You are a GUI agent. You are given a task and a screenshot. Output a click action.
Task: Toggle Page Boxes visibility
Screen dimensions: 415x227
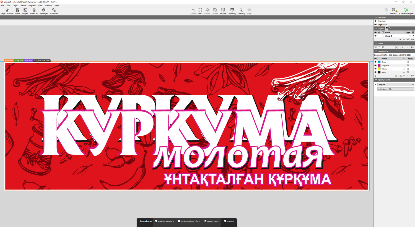pyautogui.click(x=375, y=25)
